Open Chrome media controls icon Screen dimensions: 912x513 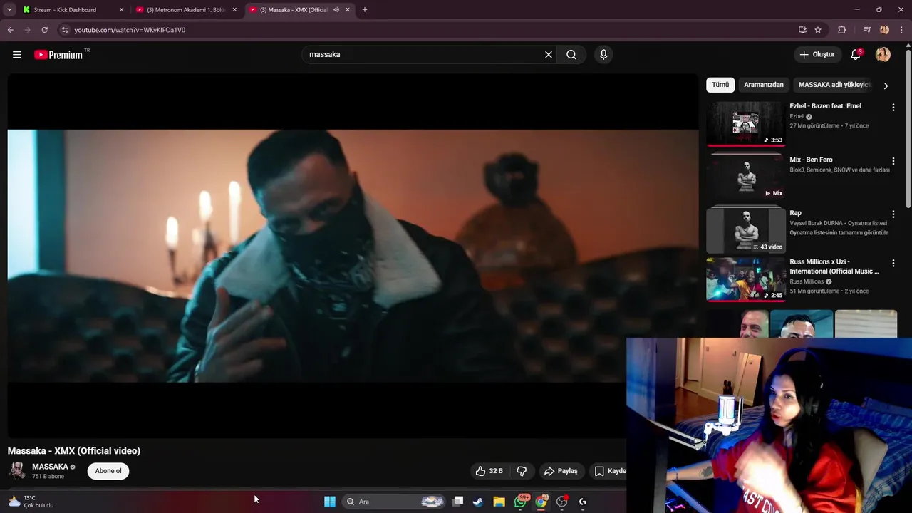[867, 30]
